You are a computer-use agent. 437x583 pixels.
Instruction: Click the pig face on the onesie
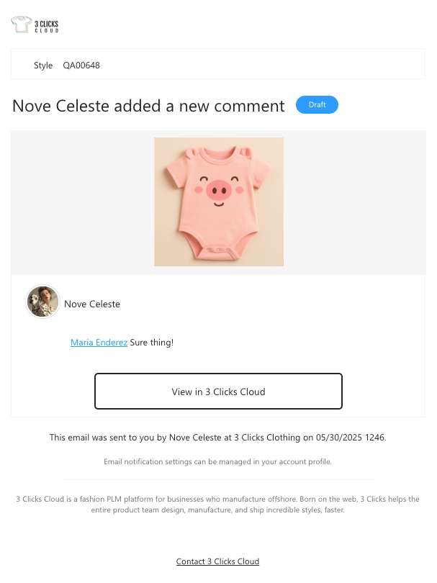218,189
